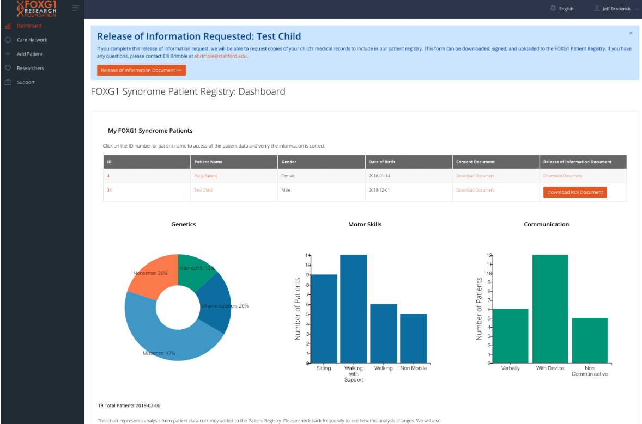
Task: Dismiss the Release of Information alert
Action: 631,33
